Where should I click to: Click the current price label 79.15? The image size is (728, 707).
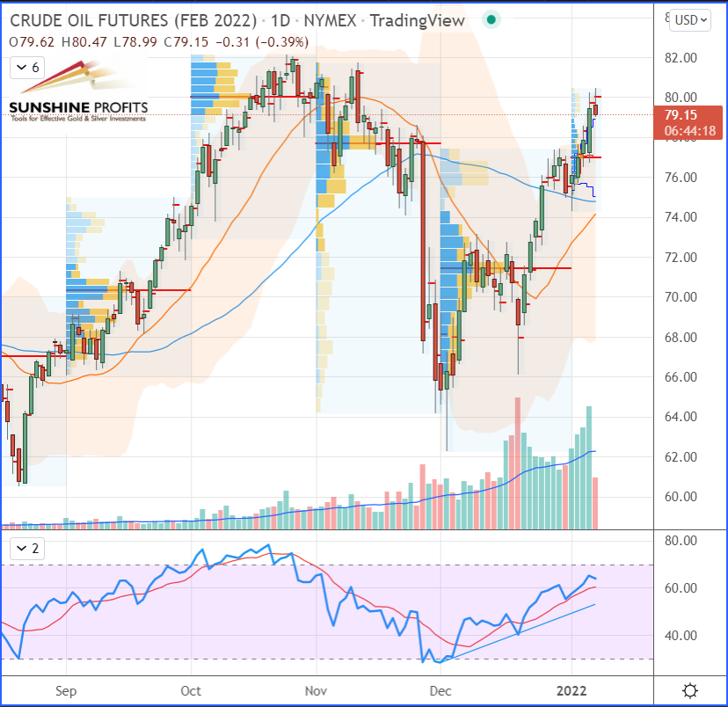pyautogui.click(x=688, y=122)
